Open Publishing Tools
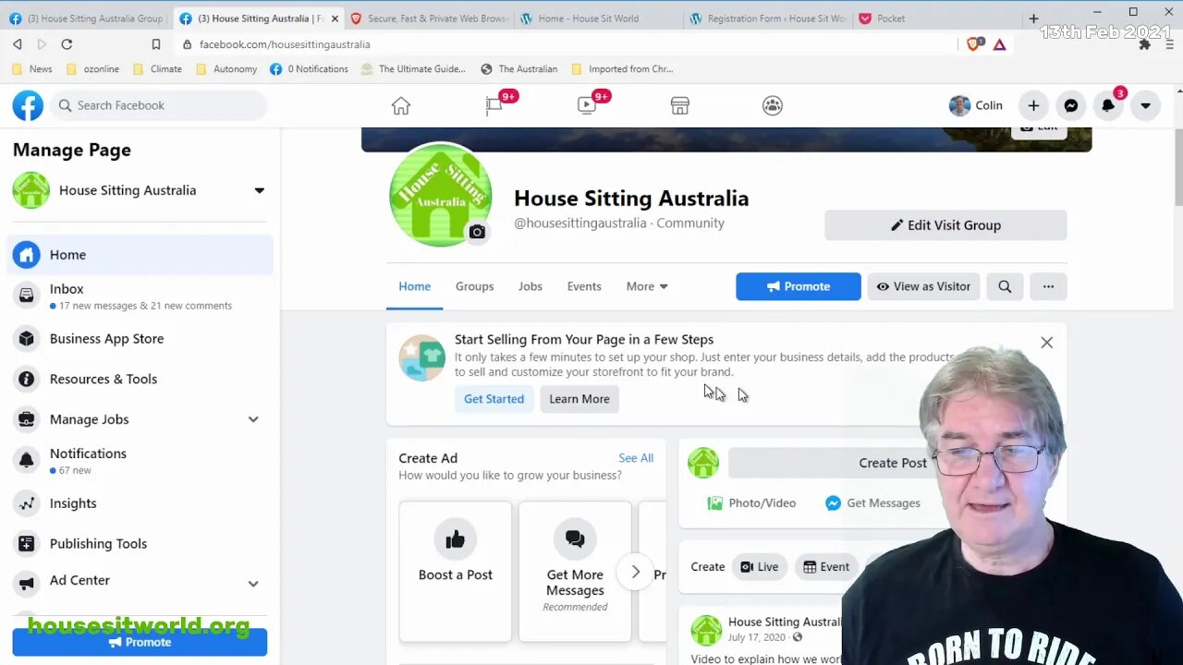This screenshot has height=665, width=1183. click(x=140, y=544)
